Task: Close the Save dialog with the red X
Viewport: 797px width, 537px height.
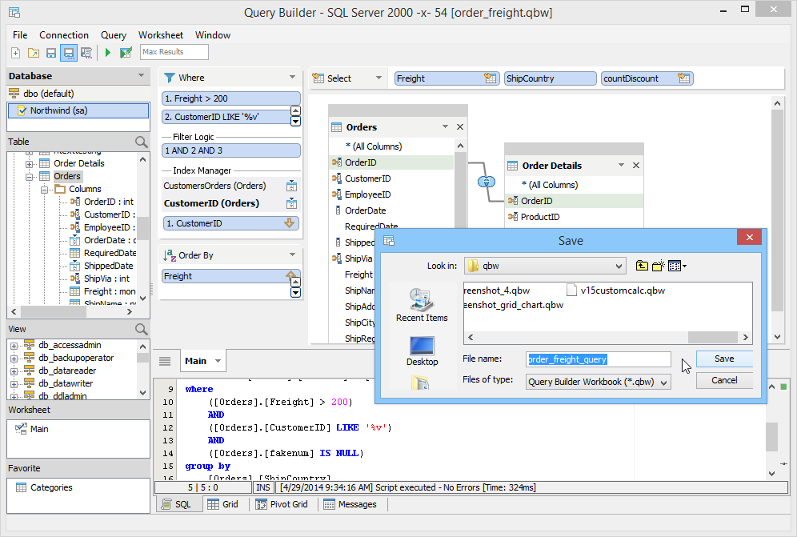Action: (x=749, y=237)
